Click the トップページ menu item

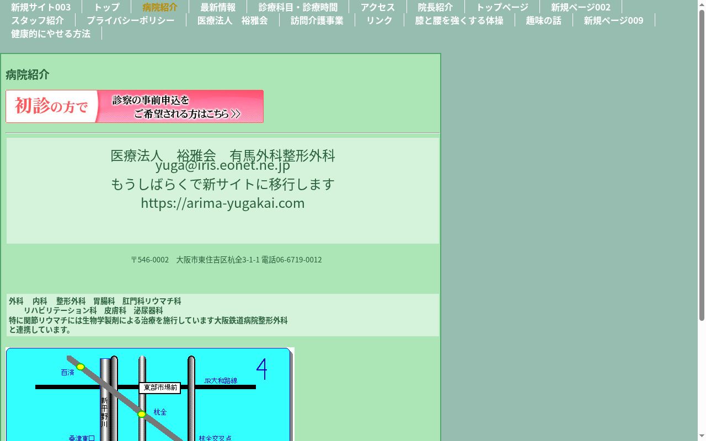pyautogui.click(x=502, y=7)
